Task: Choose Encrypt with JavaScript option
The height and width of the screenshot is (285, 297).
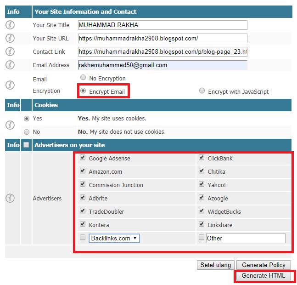Action: point(202,91)
